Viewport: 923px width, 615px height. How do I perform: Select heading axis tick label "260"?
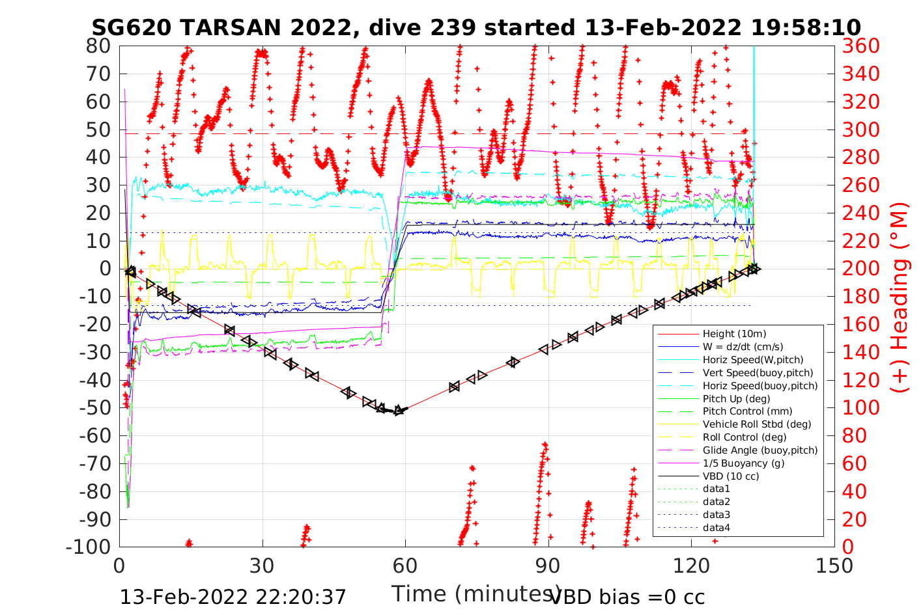860,185
